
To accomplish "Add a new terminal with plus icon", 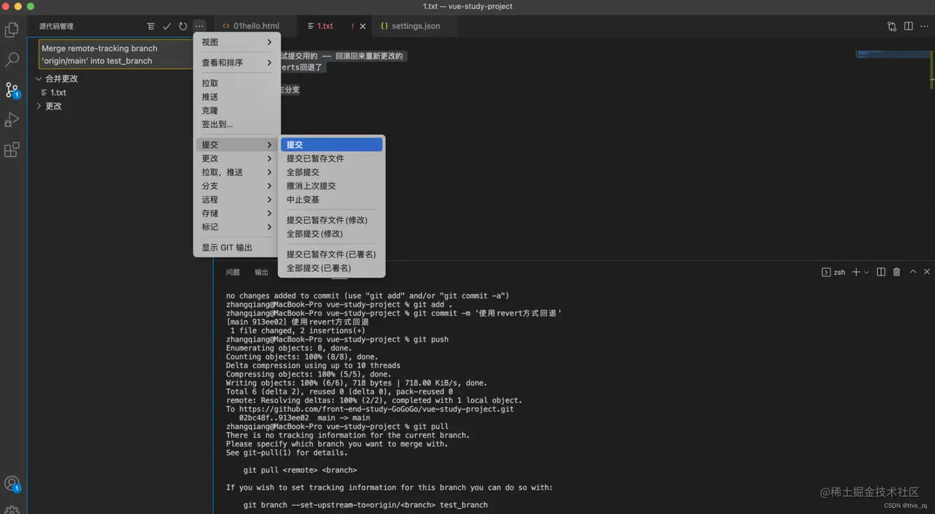I will click(856, 272).
